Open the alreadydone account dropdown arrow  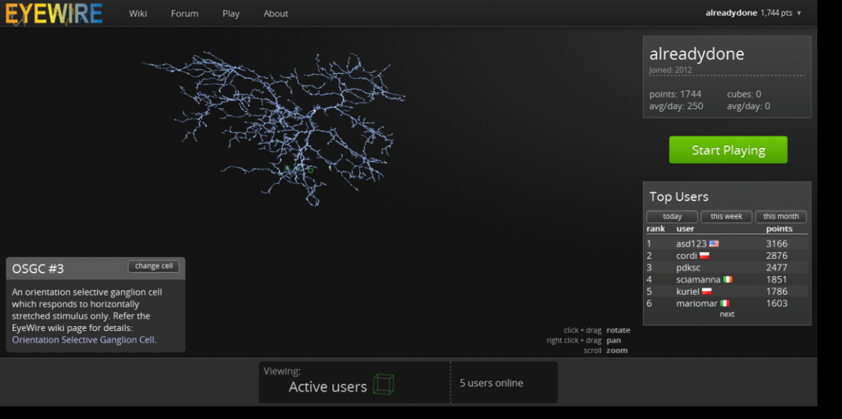(x=798, y=13)
